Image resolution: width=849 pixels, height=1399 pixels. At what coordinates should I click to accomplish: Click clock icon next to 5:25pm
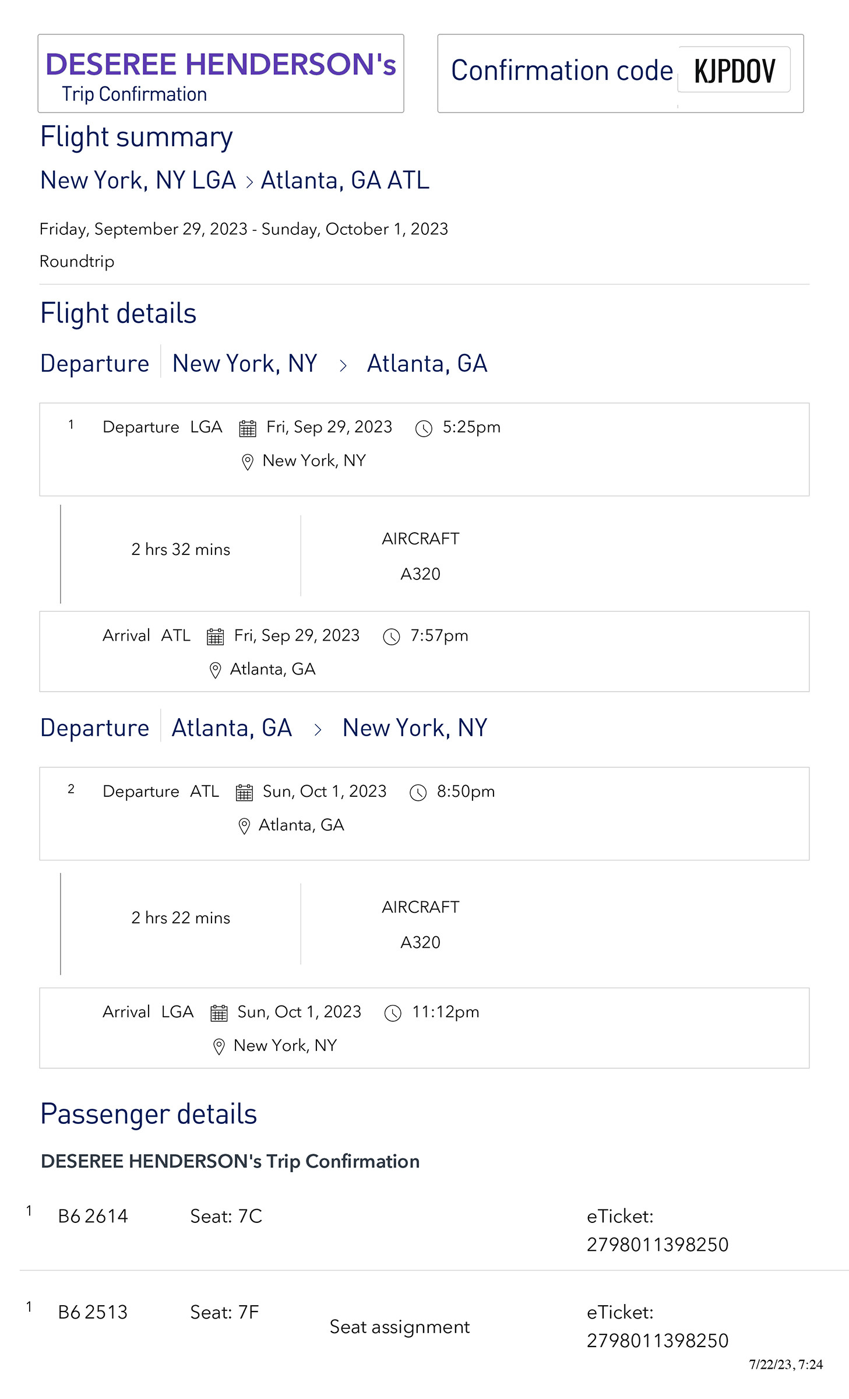pyautogui.click(x=424, y=428)
